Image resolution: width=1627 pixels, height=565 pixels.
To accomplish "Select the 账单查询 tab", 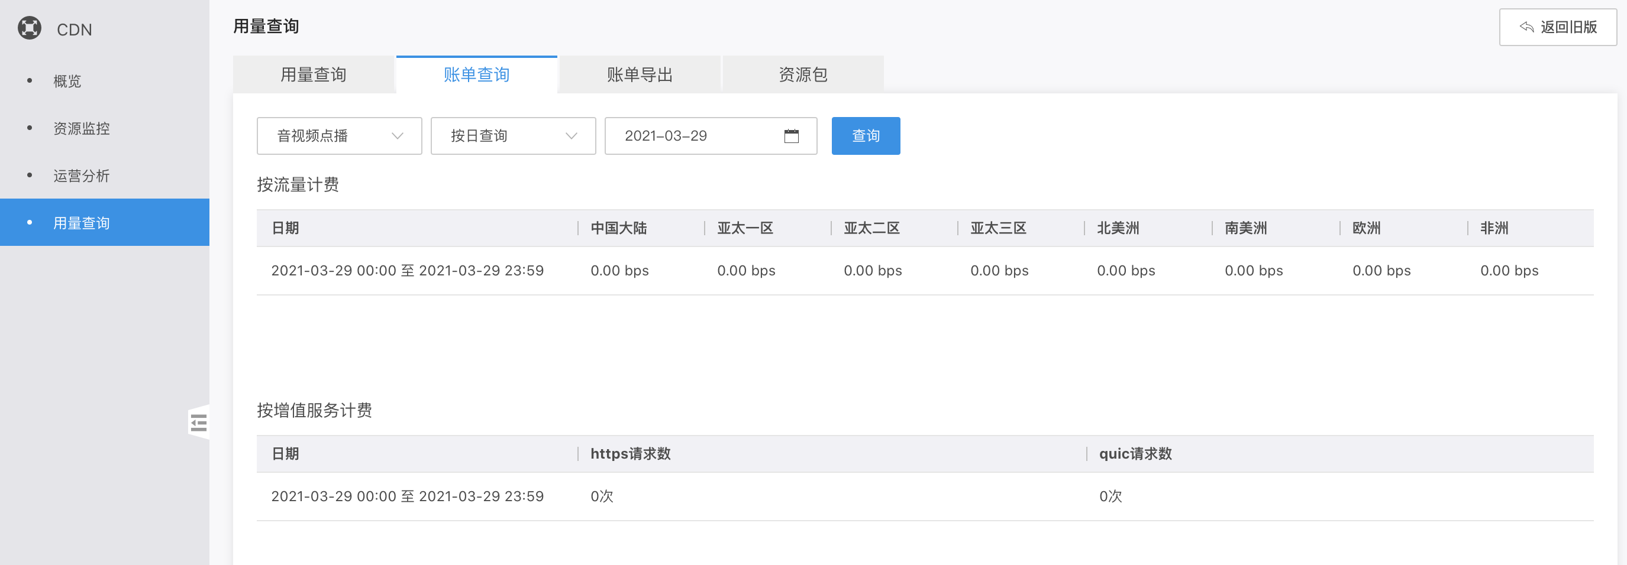I will [x=476, y=75].
